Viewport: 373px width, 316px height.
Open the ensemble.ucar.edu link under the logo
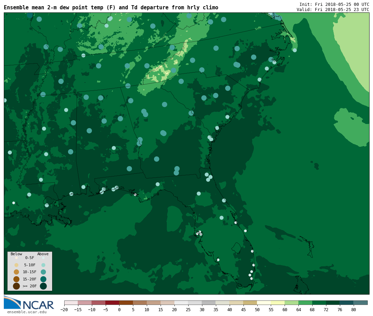(27, 312)
